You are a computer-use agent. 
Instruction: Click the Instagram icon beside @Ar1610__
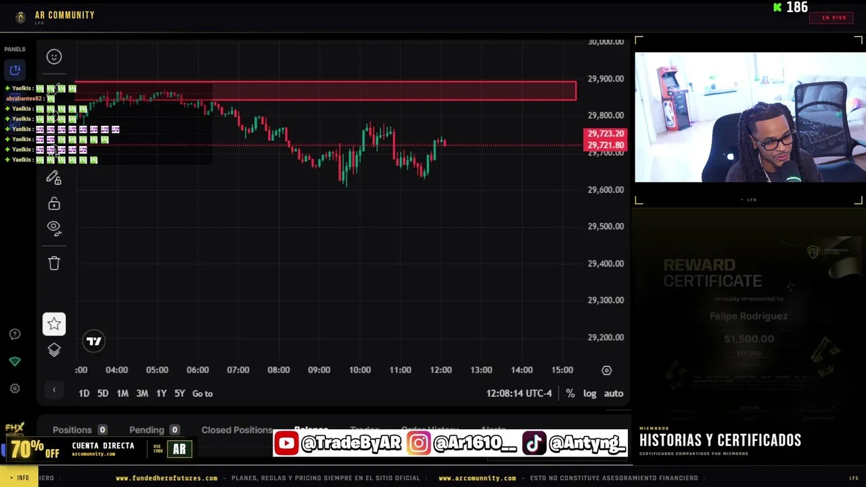click(418, 444)
